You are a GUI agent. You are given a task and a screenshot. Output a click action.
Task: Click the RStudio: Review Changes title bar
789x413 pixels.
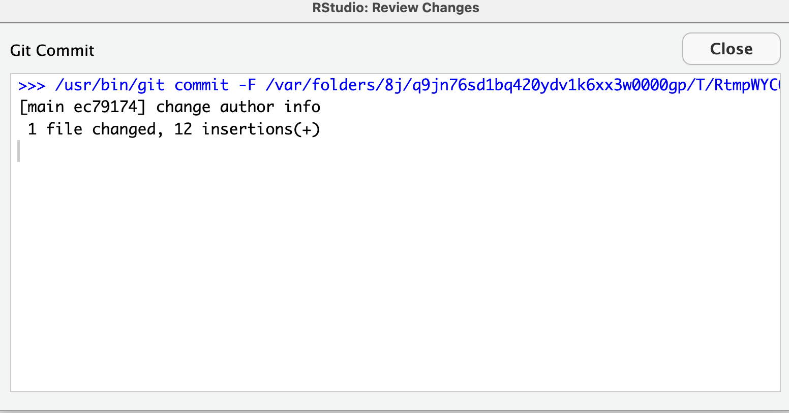(396, 8)
